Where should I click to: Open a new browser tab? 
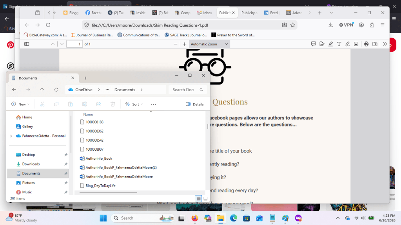(x=319, y=13)
